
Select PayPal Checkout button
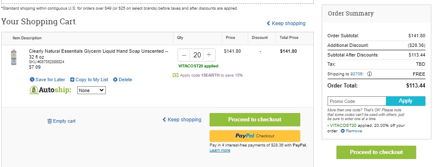tap(255, 136)
